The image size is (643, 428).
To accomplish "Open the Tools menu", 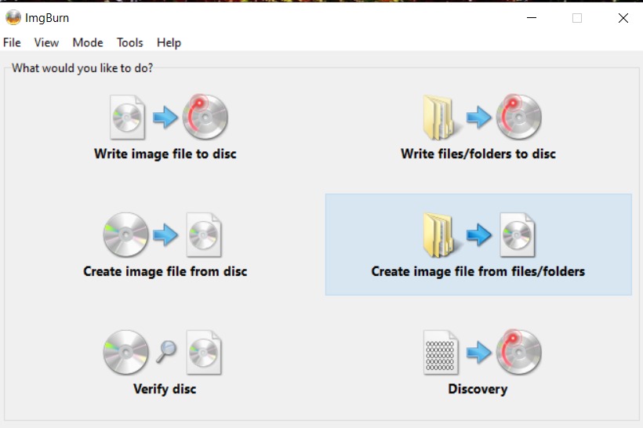I will pos(129,42).
